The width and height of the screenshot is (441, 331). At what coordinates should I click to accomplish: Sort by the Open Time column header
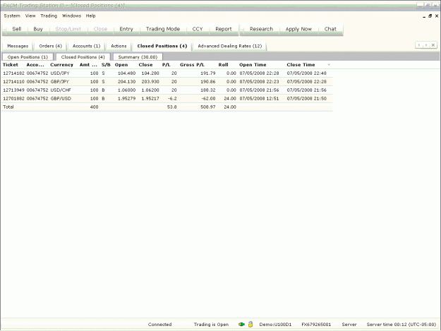click(x=253, y=65)
